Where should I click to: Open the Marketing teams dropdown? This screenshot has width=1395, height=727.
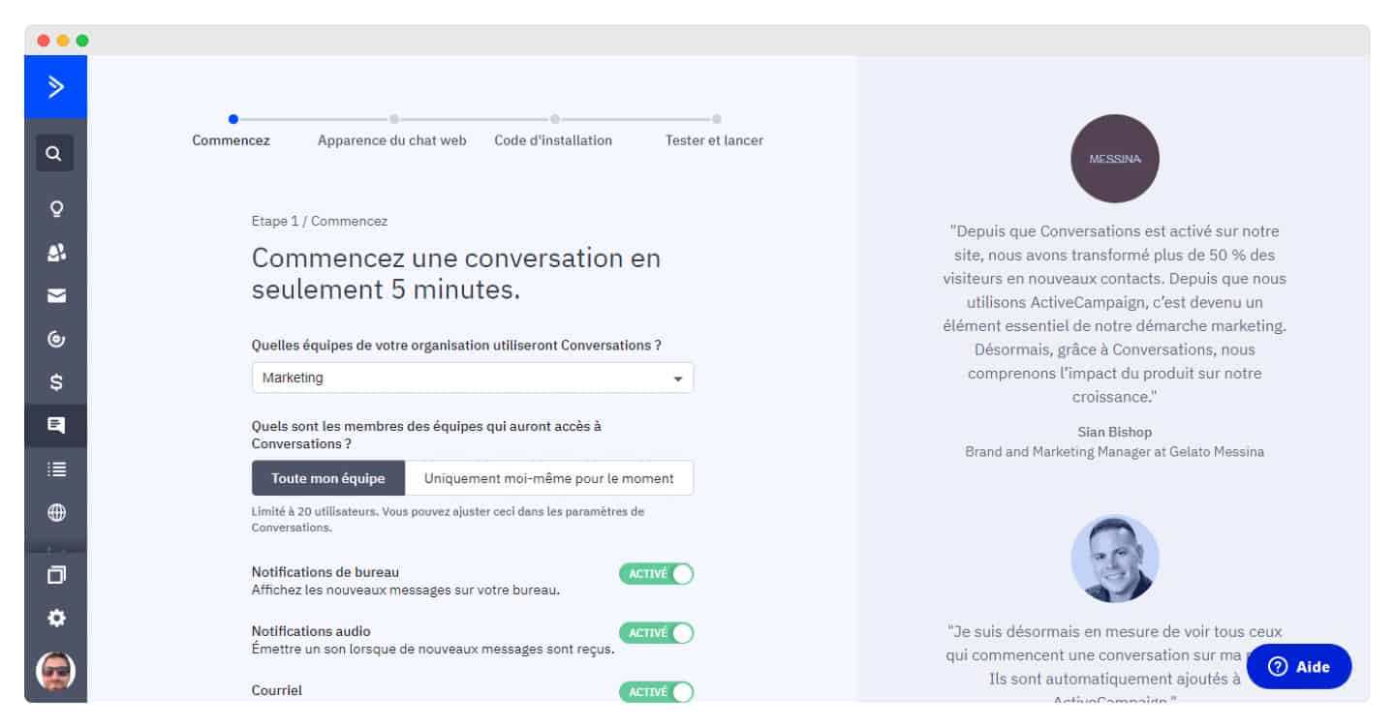click(x=473, y=378)
